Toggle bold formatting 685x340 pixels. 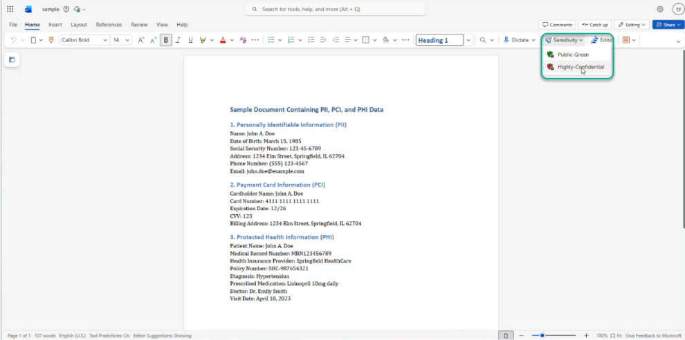[x=166, y=40]
